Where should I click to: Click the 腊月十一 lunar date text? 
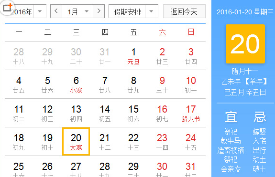click(245, 72)
